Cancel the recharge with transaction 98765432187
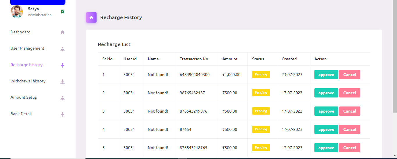Screen dimensions: 397x159 350,93
